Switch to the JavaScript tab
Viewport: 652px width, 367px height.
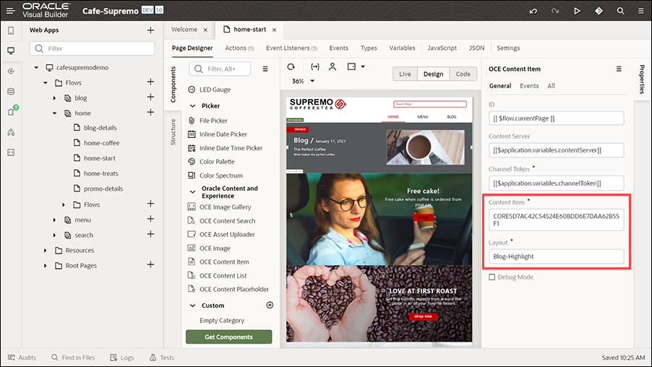coord(442,48)
